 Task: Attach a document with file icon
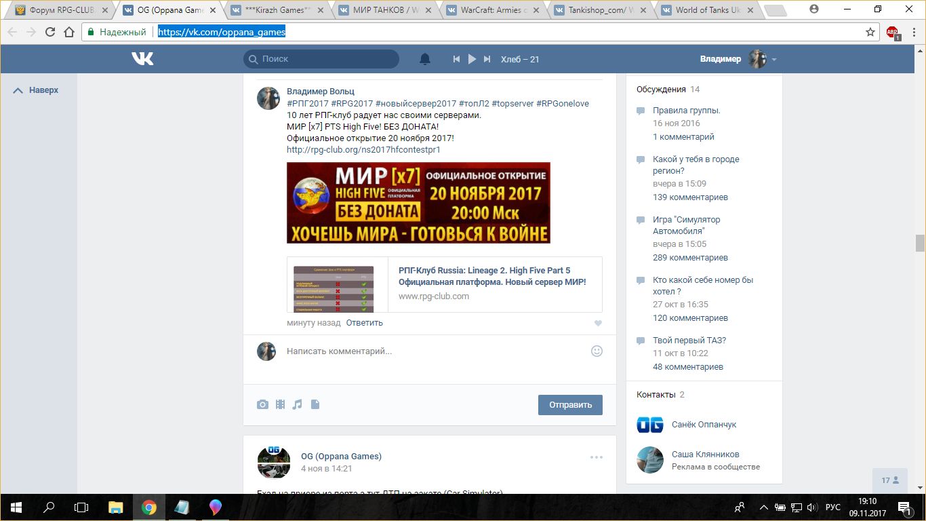pyautogui.click(x=315, y=405)
